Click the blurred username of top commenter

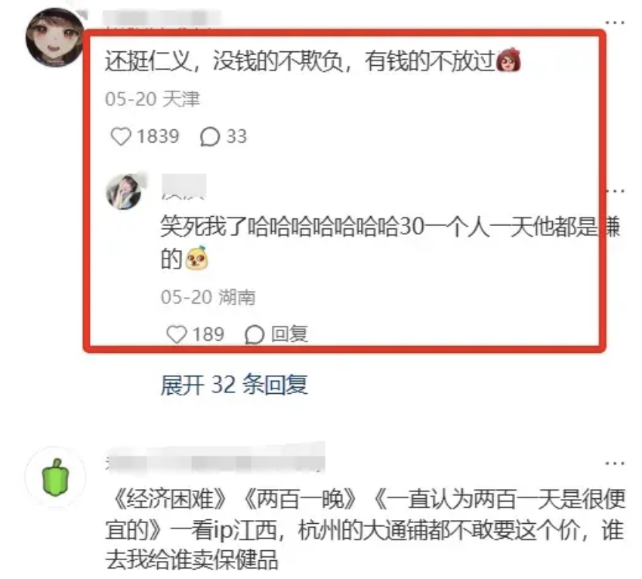point(162,19)
